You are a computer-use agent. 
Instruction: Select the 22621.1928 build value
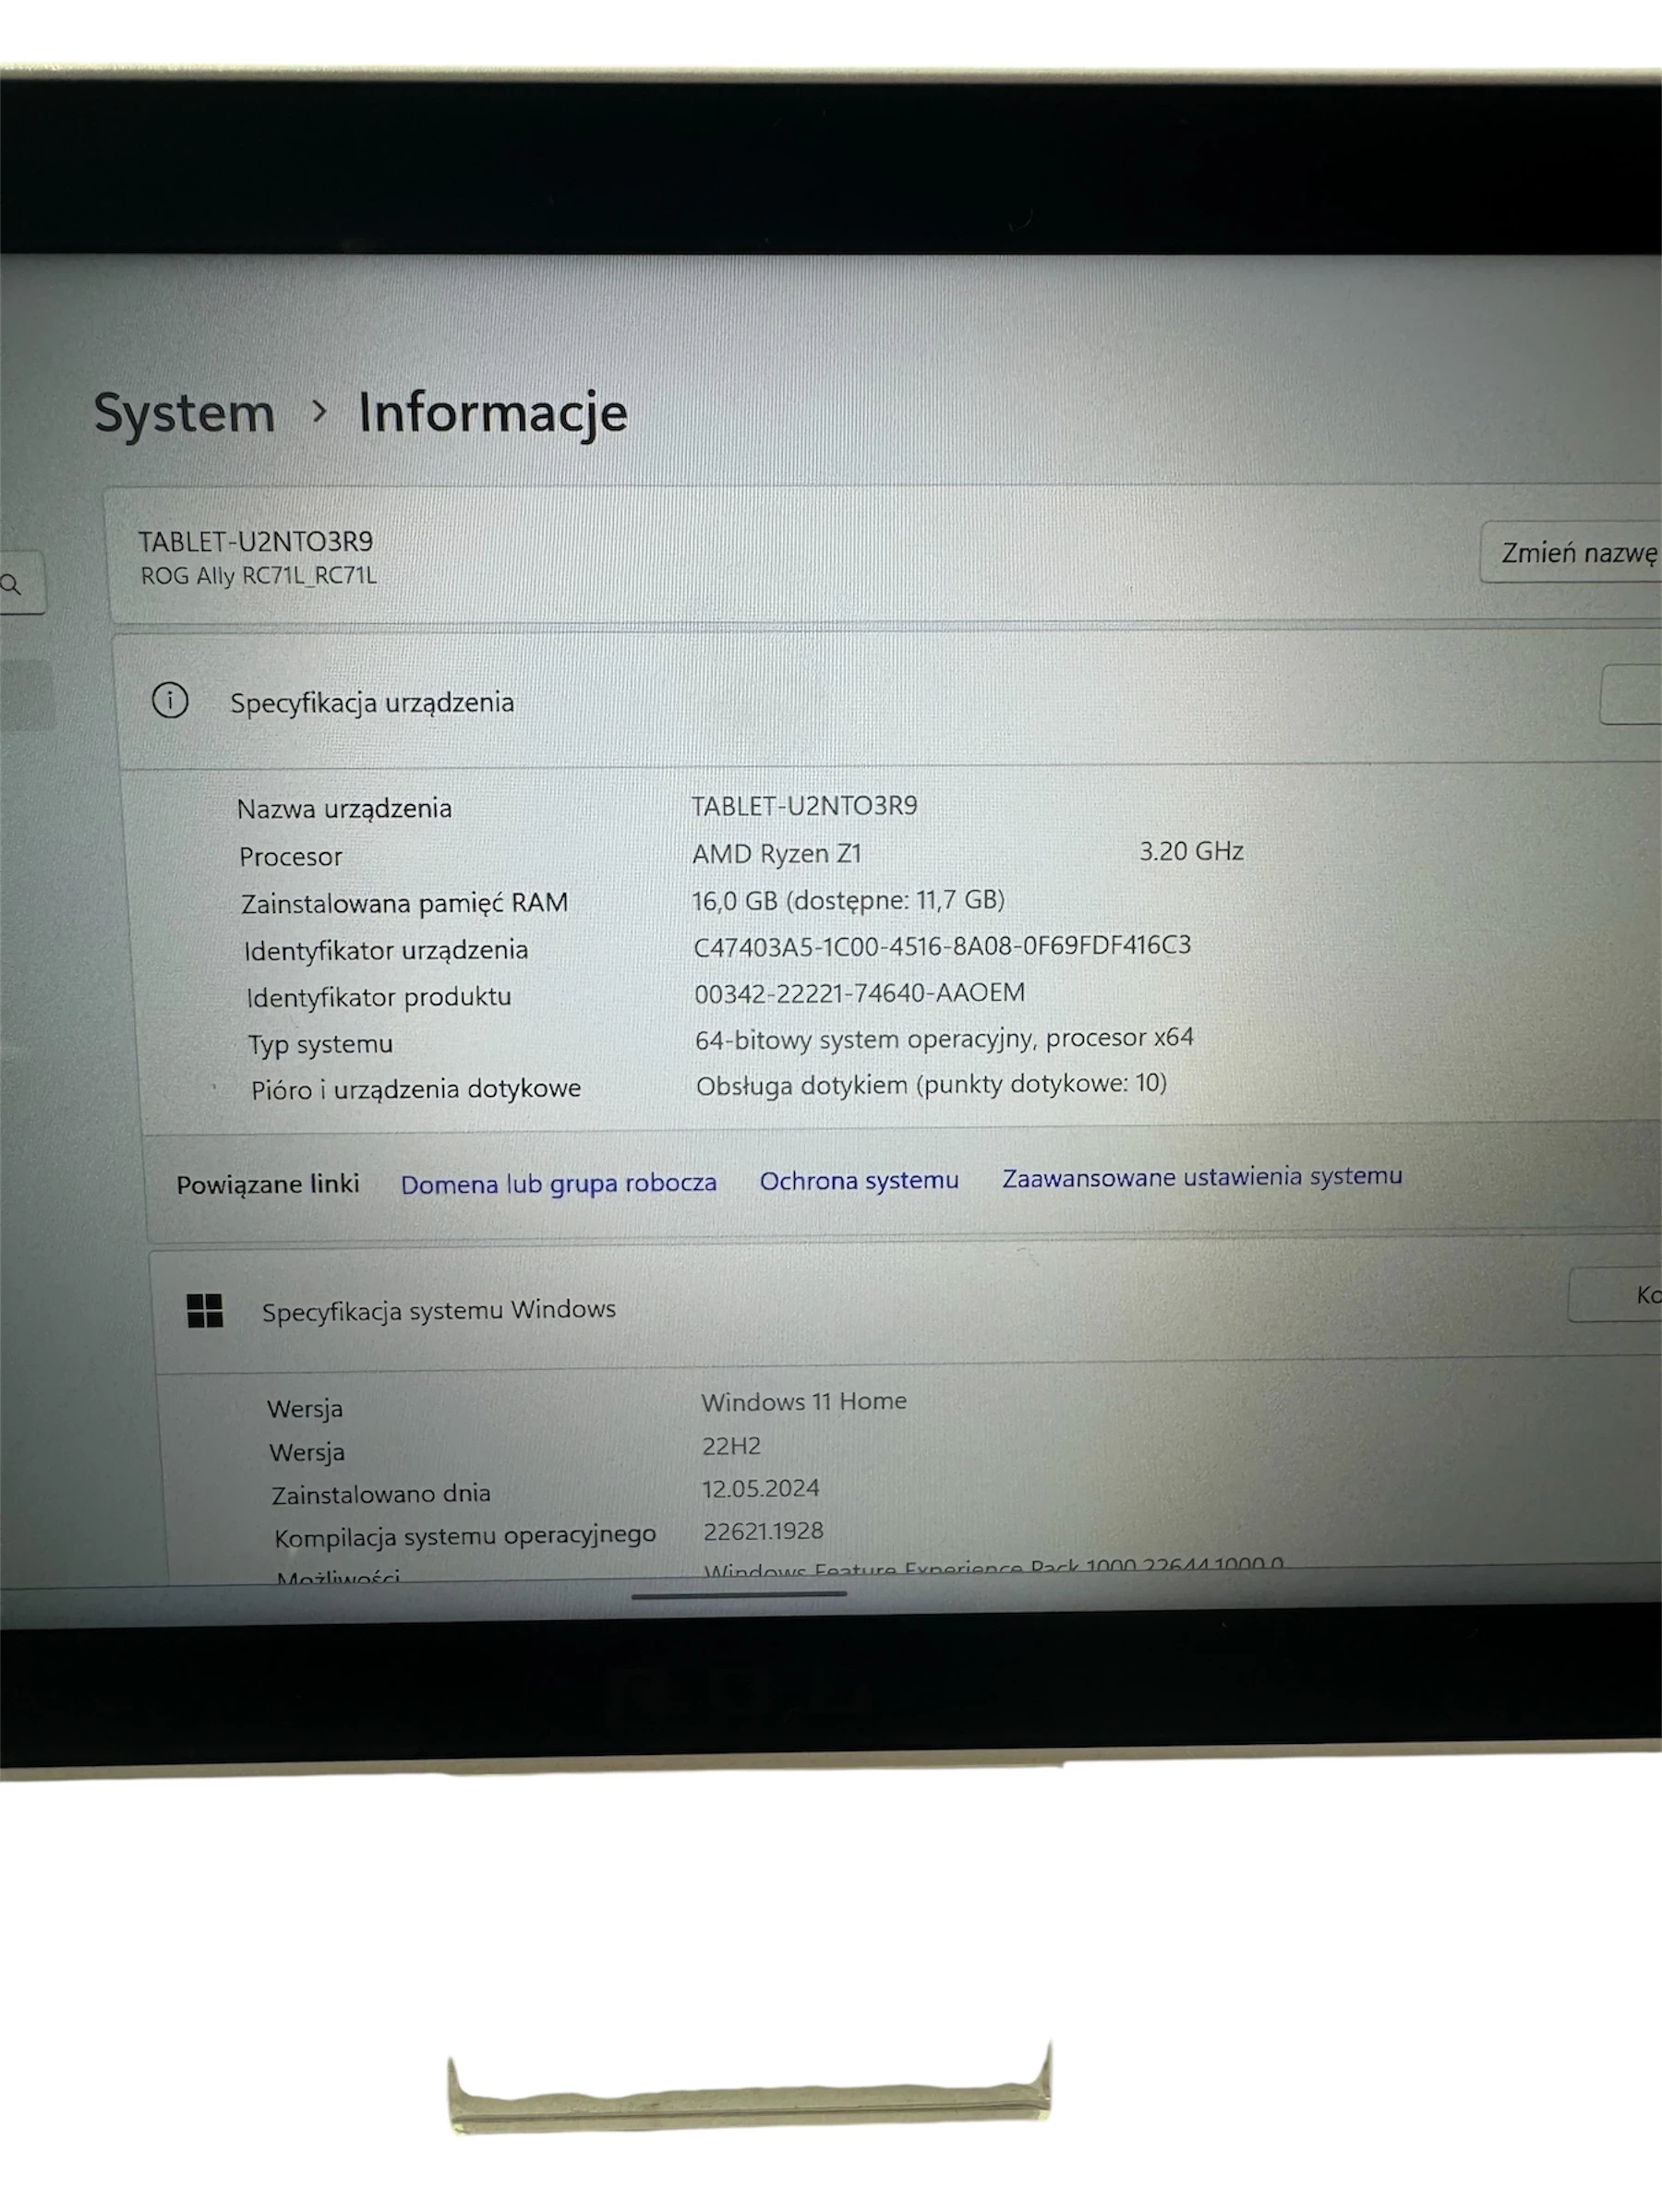click(763, 1531)
